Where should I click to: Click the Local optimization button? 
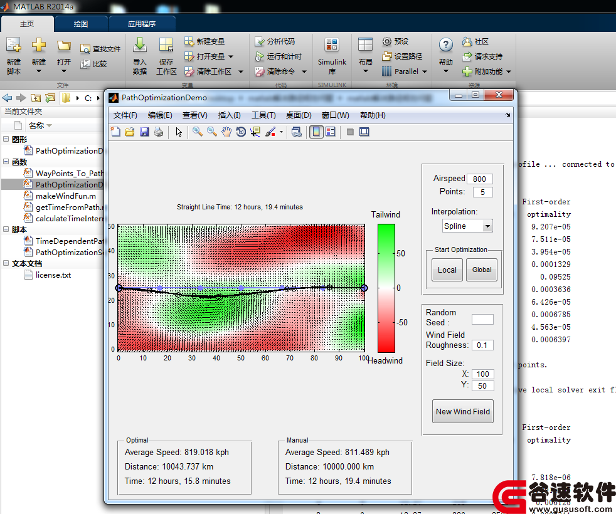coord(447,270)
